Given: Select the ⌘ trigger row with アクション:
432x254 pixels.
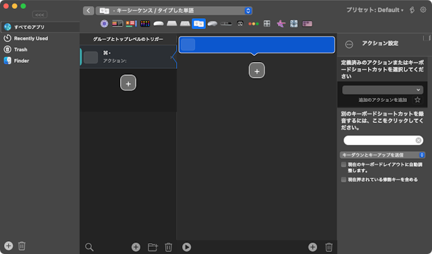Looking at the screenshot, I should pyautogui.click(x=128, y=57).
